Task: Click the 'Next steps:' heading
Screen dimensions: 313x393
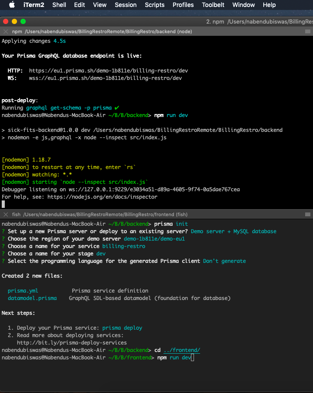Action: click(x=18, y=313)
